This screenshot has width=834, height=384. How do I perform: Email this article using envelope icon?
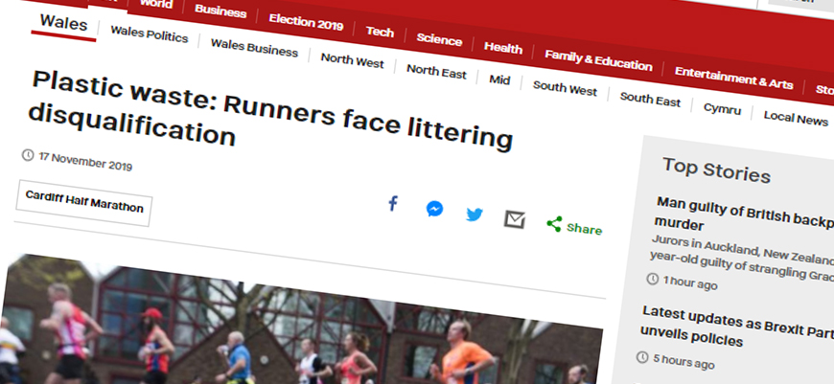point(515,219)
